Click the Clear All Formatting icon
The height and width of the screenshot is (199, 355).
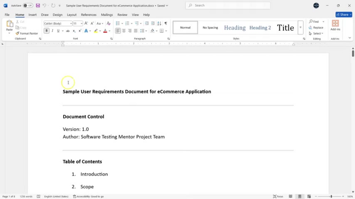(x=108, y=23)
